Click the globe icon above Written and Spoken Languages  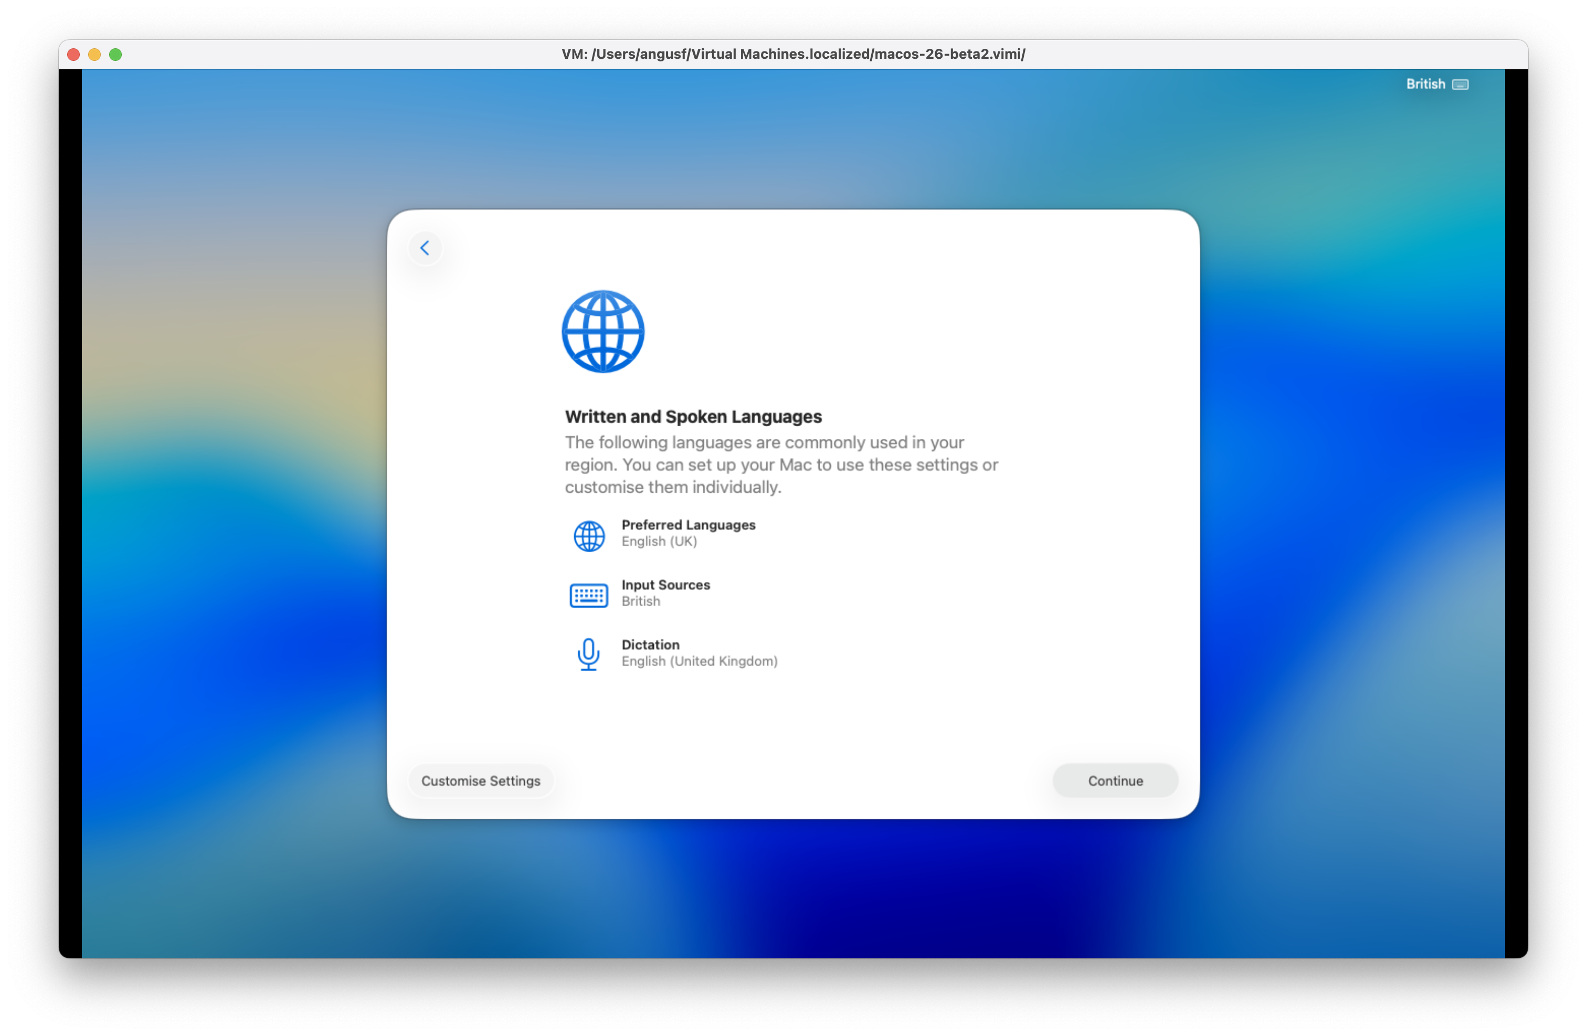coord(602,332)
